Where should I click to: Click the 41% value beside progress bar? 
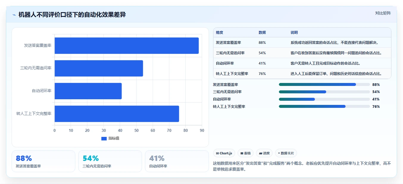(376, 99)
